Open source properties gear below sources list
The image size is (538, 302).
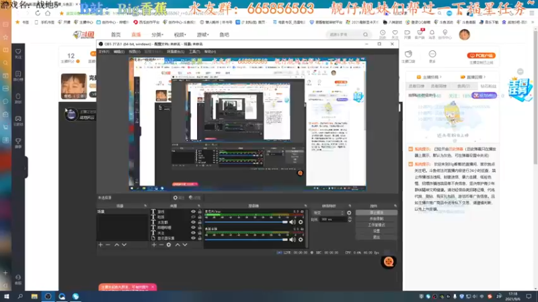point(169,245)
